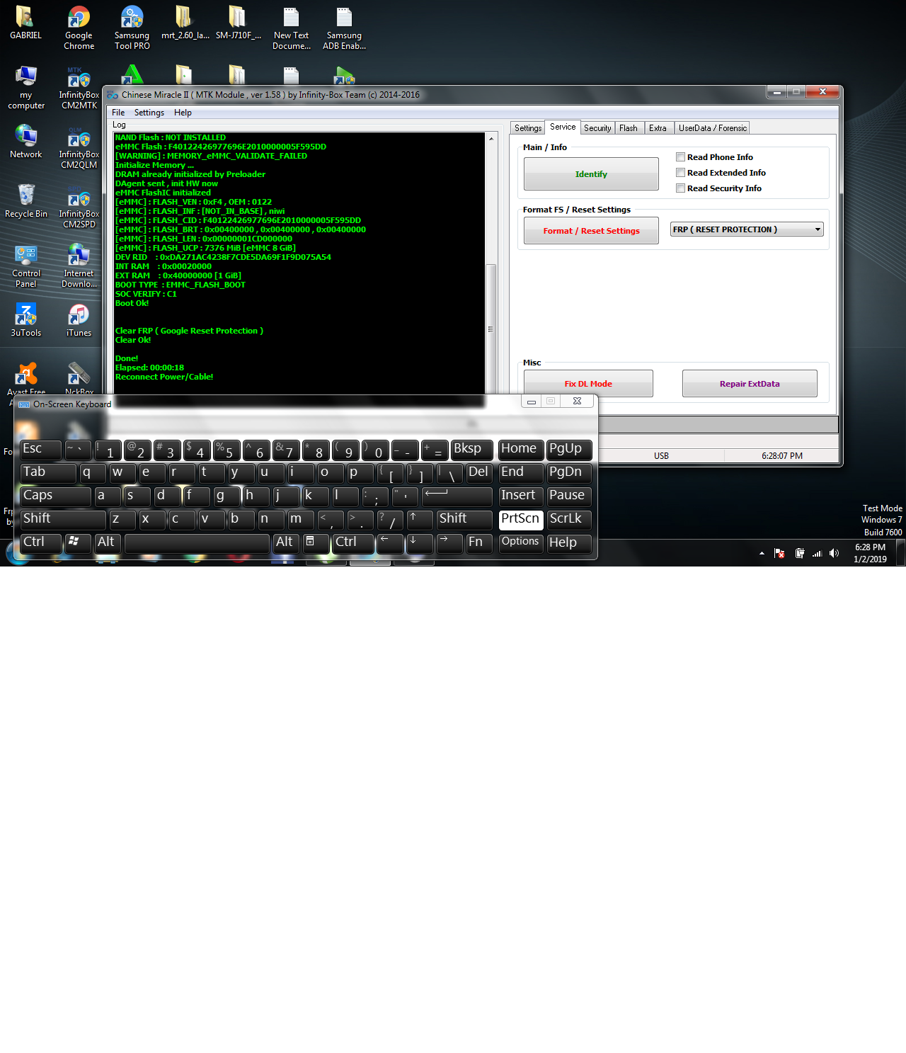Screen dimensions: 906x1053
Task: Click the network signal tray icon
Action: click(x=817, y=553)
